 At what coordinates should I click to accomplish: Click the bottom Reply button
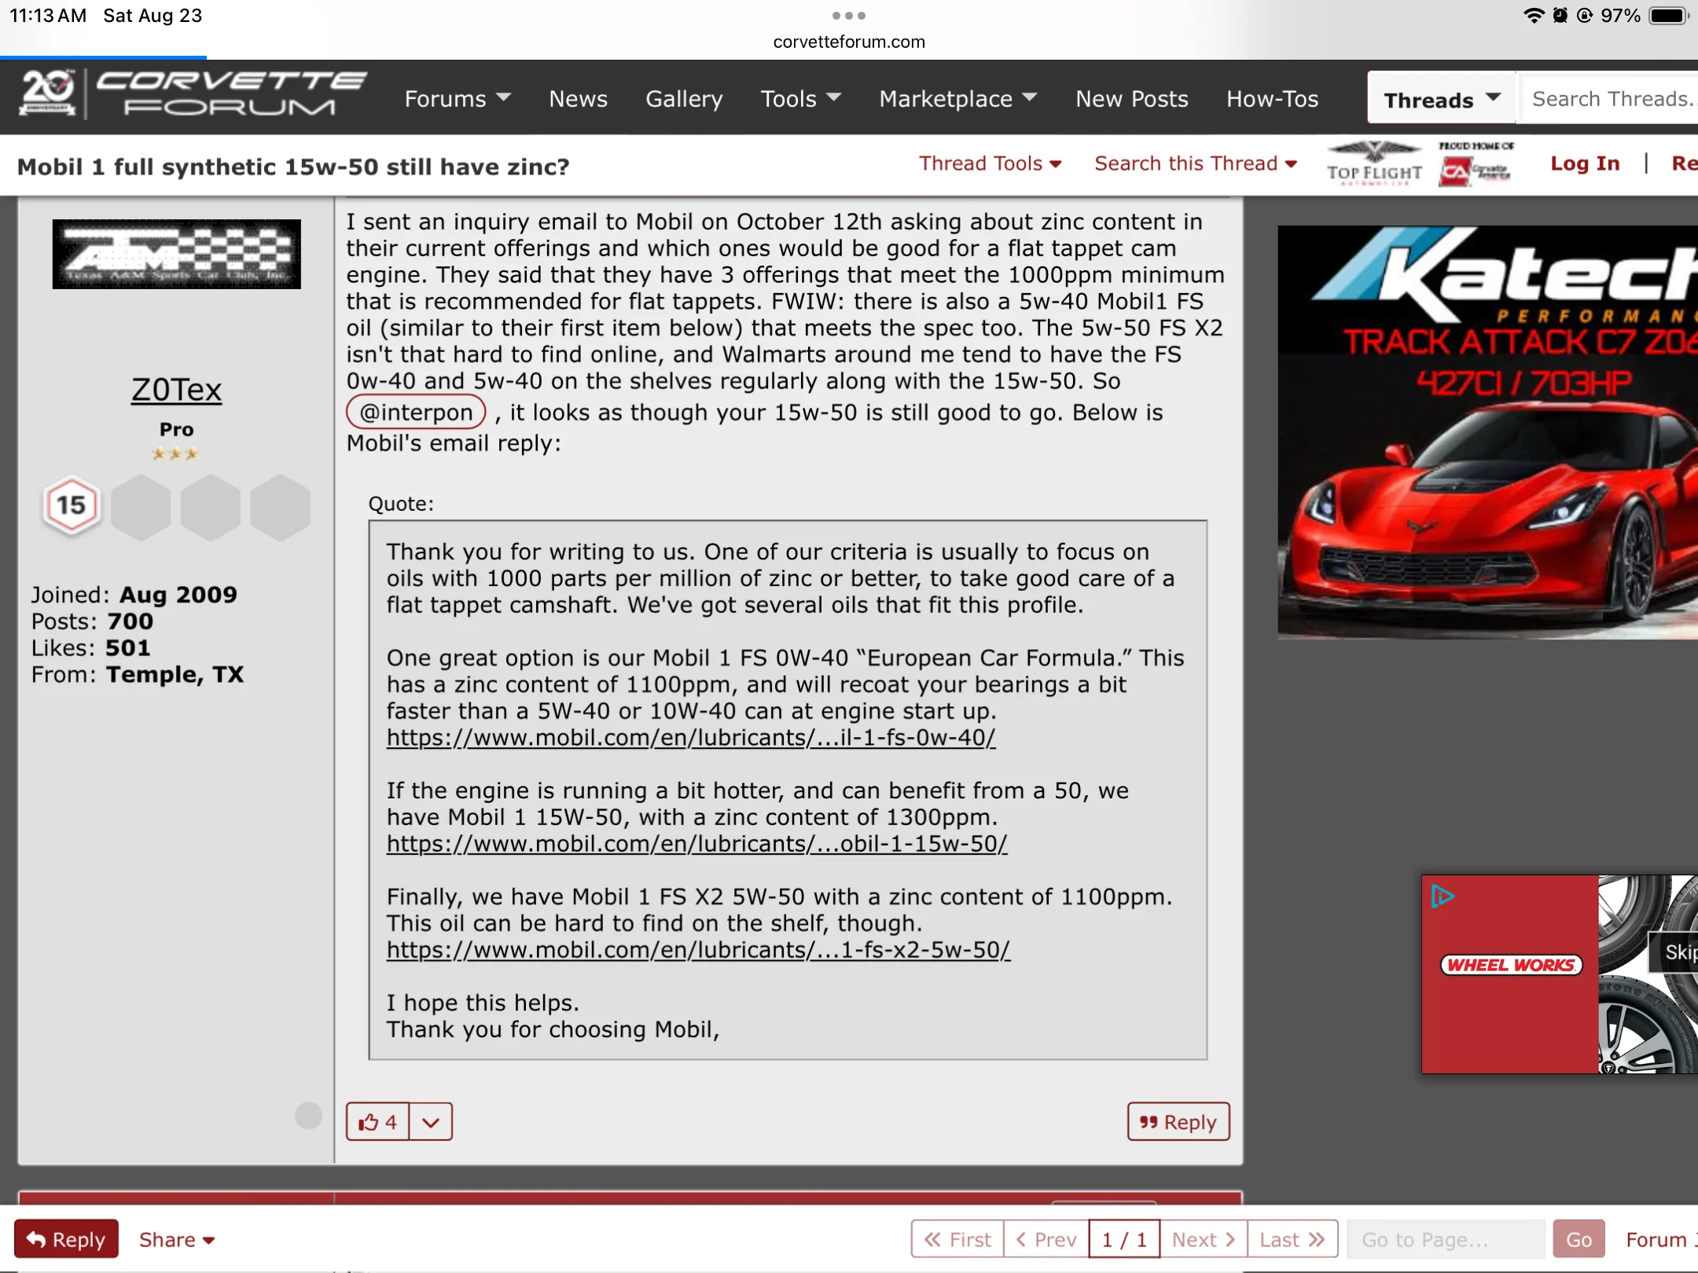click(67, 1239)
